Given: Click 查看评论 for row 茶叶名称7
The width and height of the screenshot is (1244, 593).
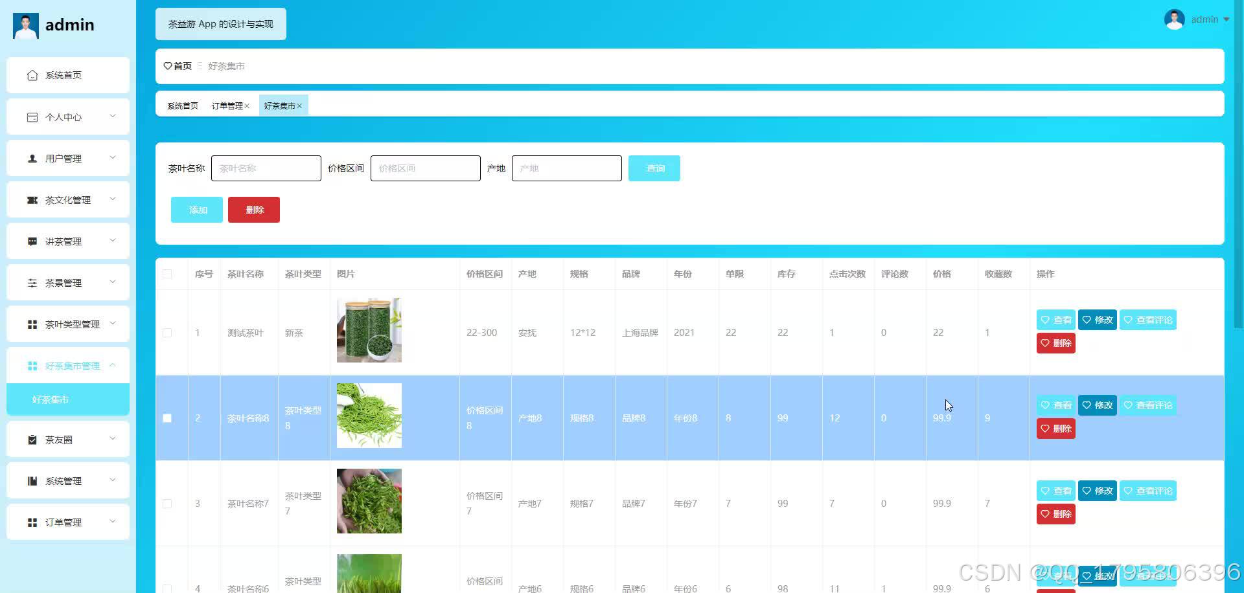Looking at the screenshot, I should point(1148,491).
